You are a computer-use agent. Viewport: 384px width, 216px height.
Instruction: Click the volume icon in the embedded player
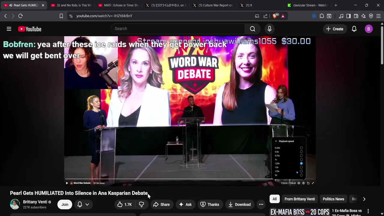(298, 183)
